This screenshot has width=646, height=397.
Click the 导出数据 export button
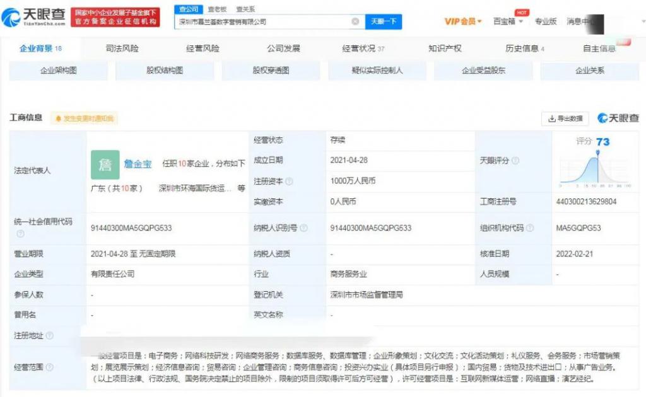(565, 118)
